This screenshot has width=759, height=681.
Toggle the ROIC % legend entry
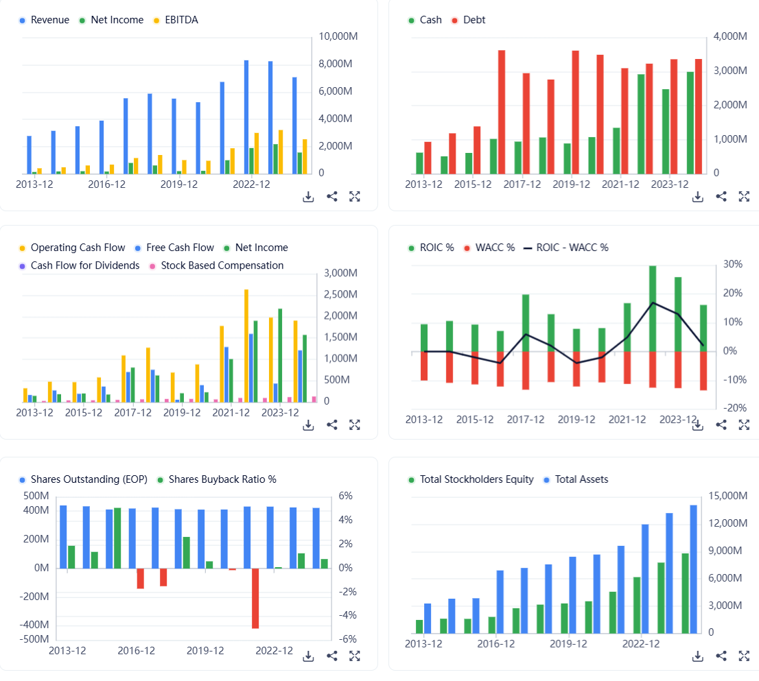[431, 248]
